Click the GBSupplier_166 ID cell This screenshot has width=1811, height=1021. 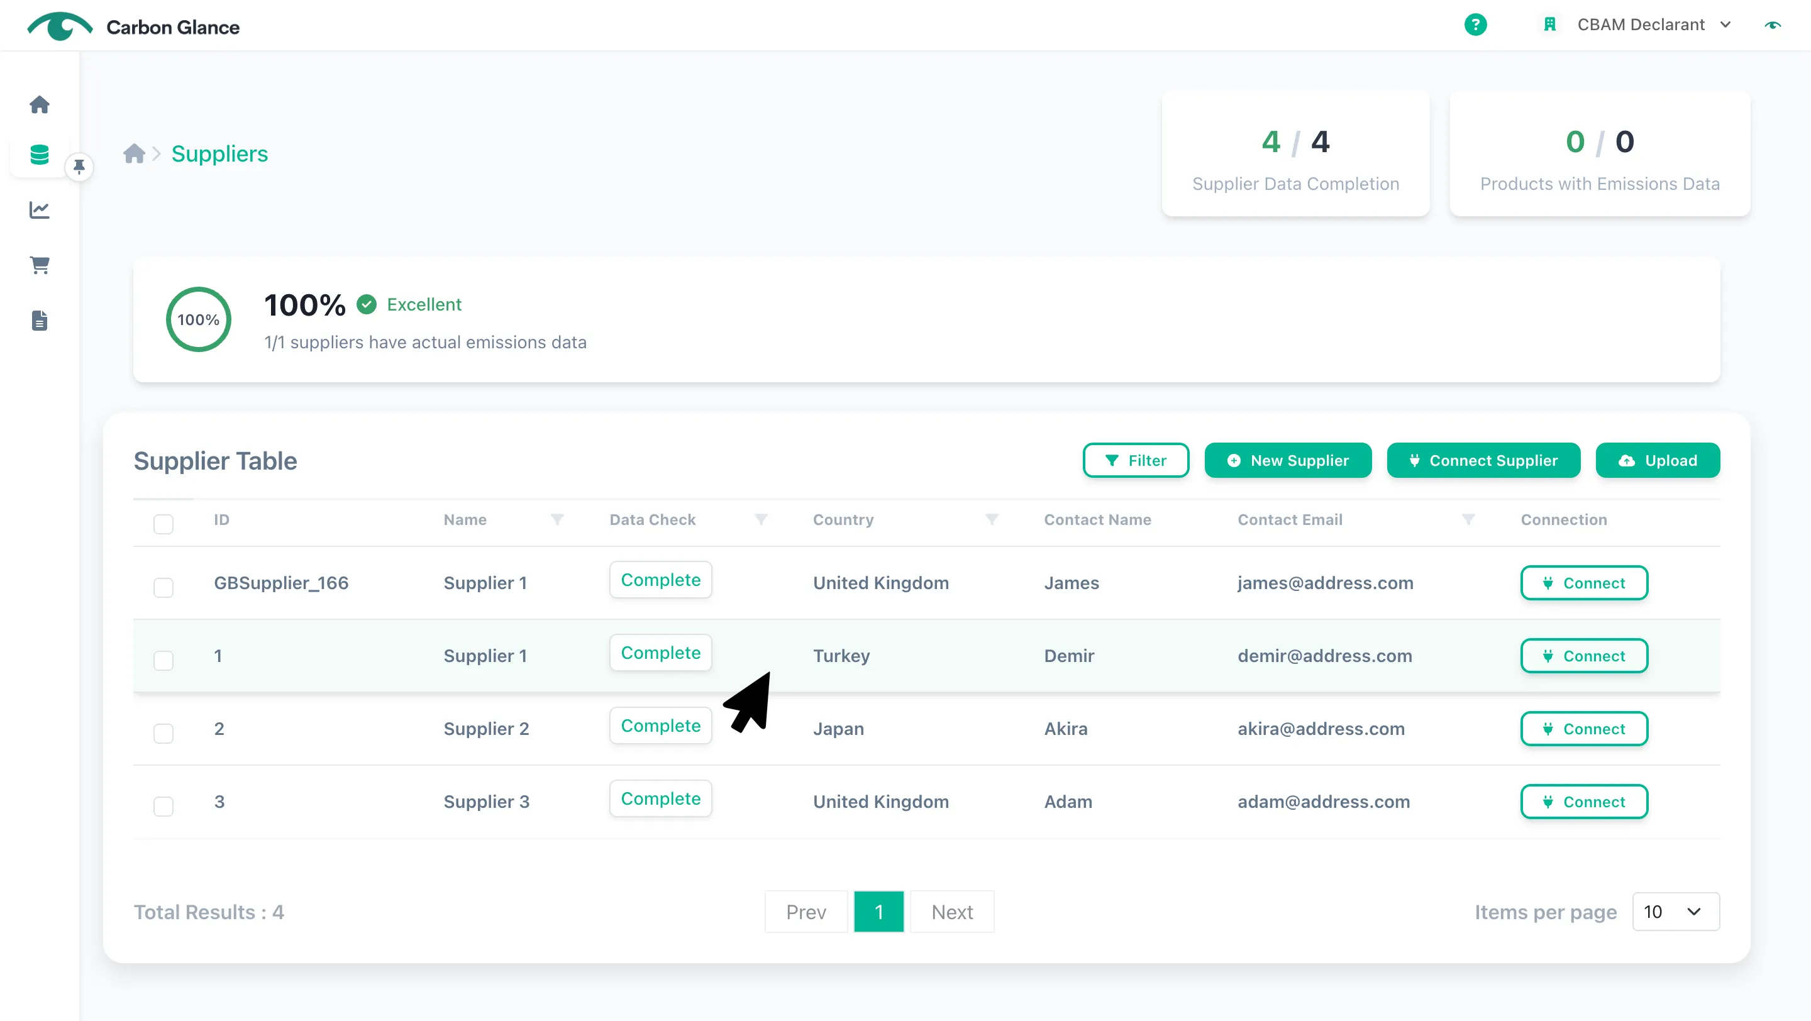[281, 583]
